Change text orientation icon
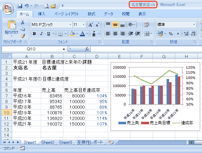202x153 pixels. pos(131,25)
